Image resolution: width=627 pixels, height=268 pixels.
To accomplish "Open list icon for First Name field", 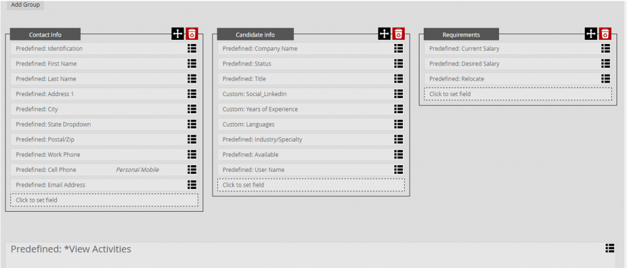I will point(192,64).
